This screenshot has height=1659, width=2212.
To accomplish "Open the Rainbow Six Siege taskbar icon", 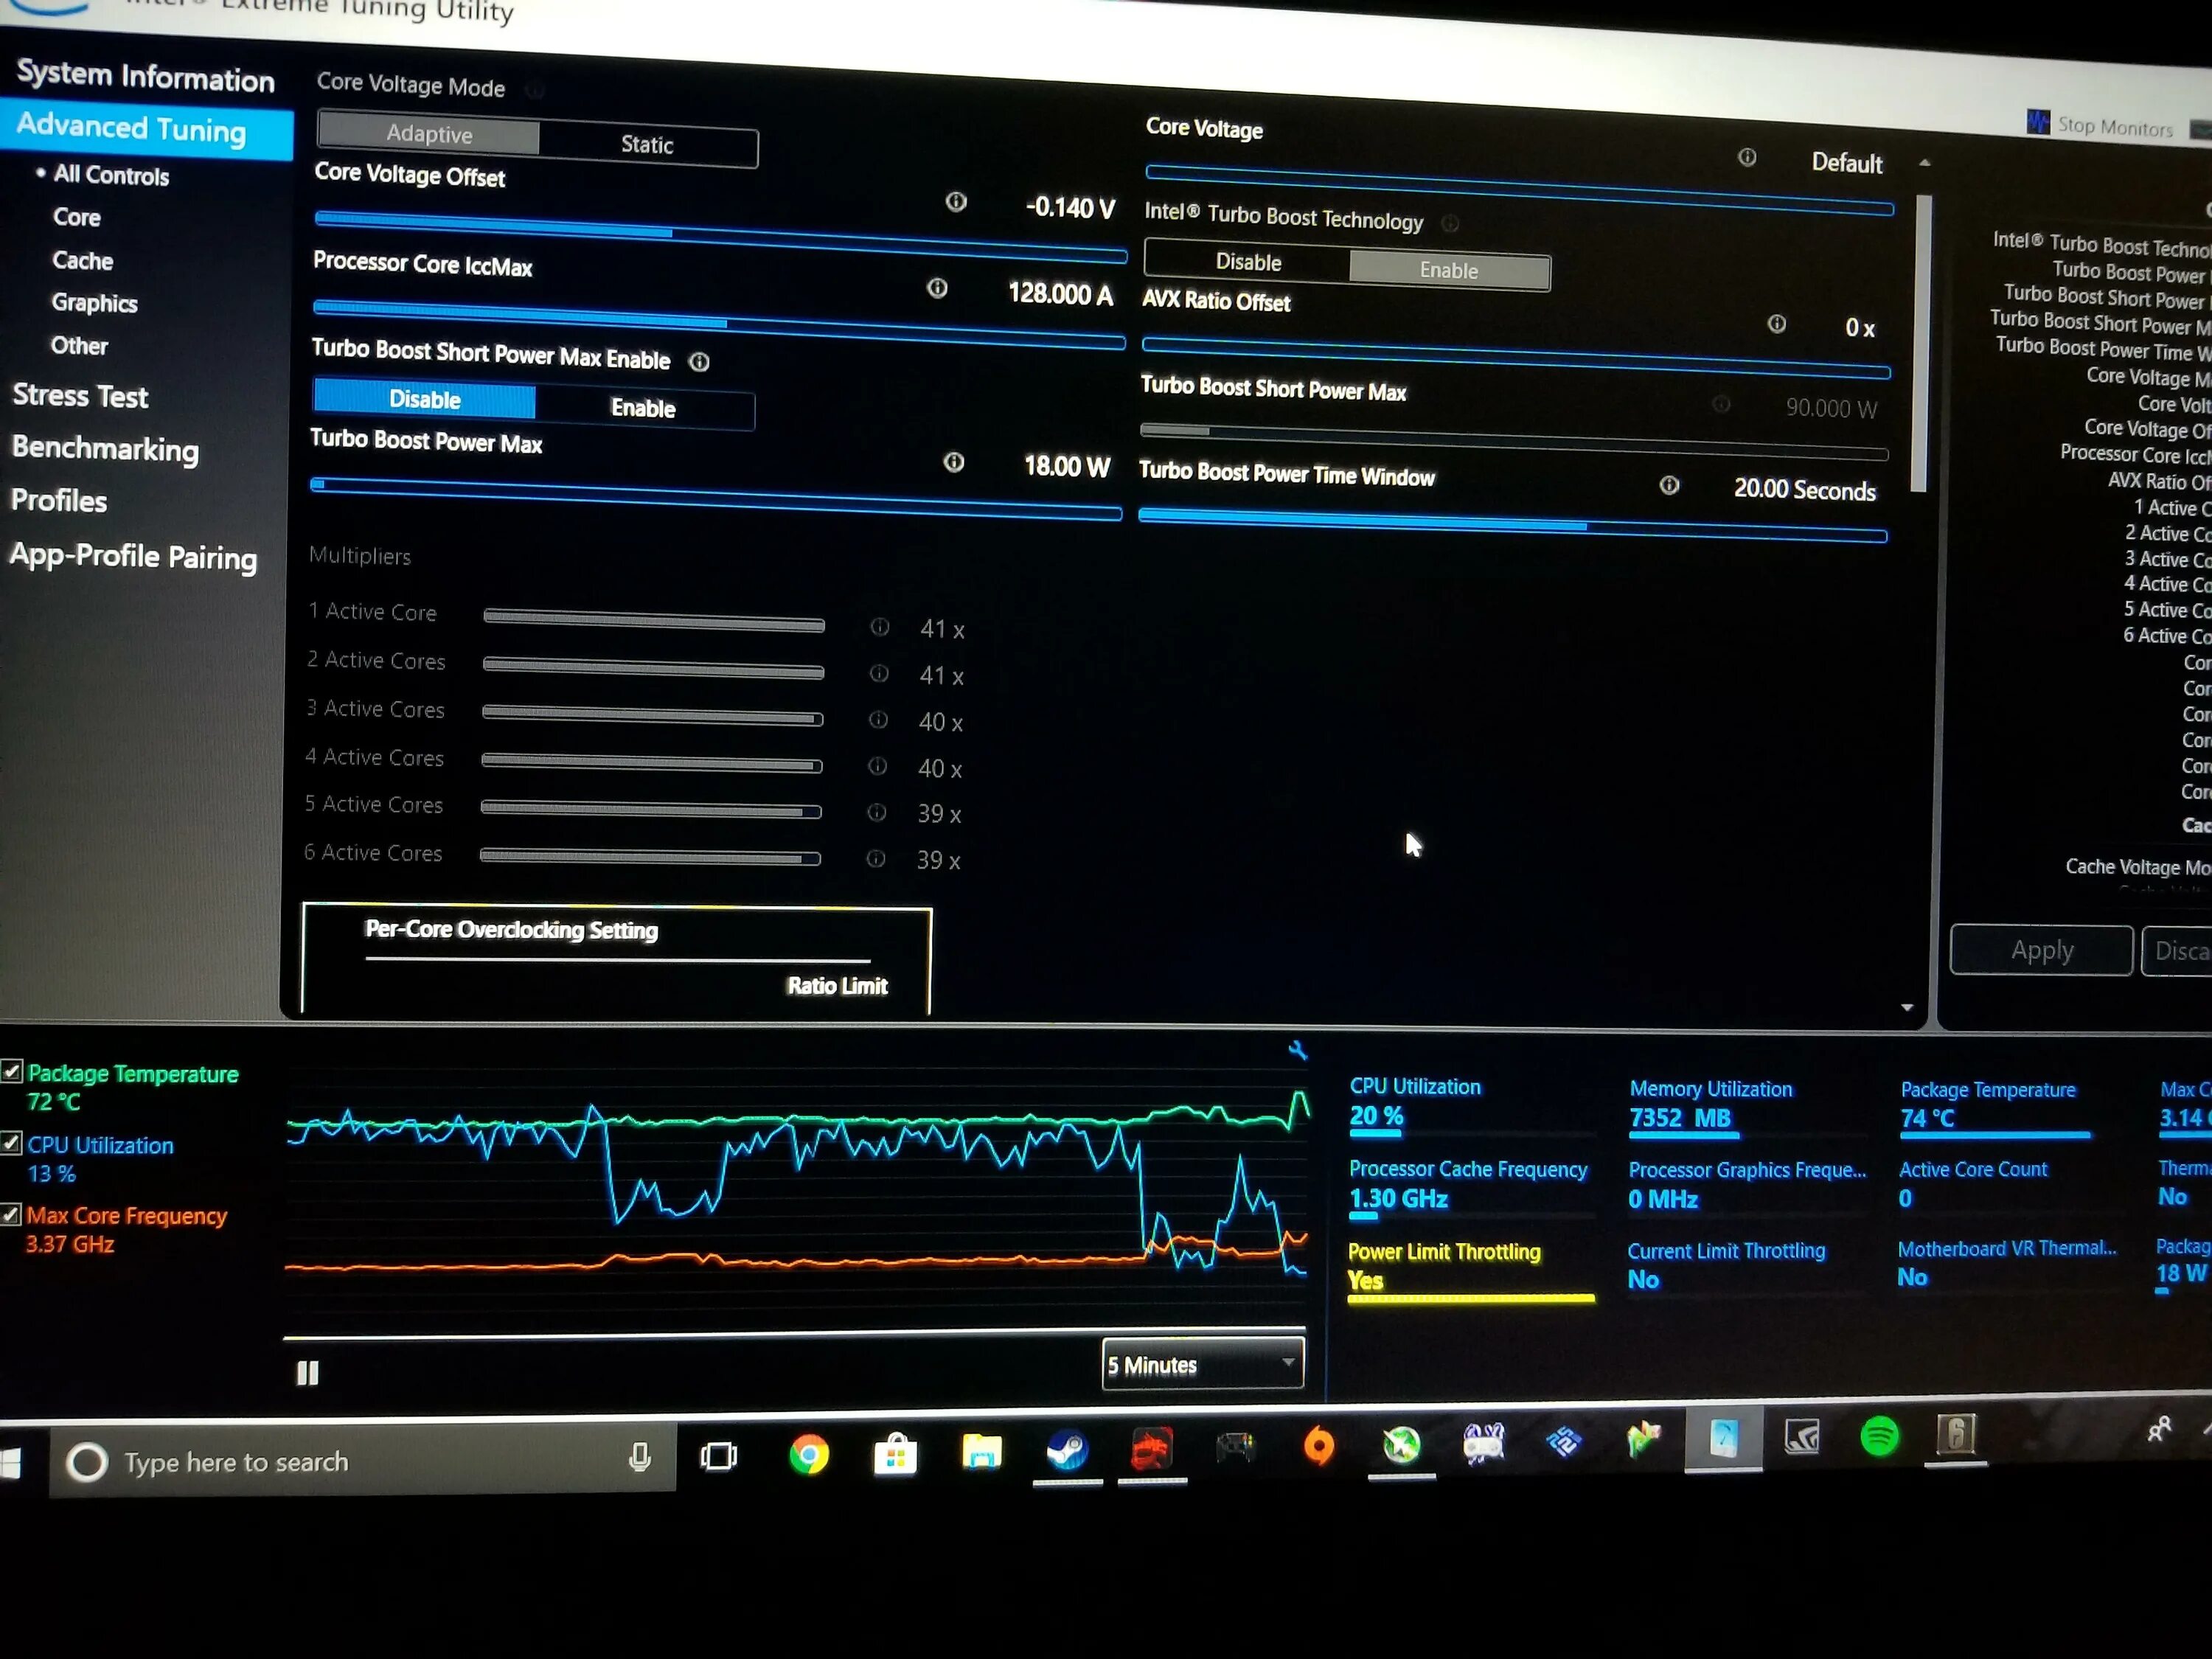I will [x=1956, y=1435].
